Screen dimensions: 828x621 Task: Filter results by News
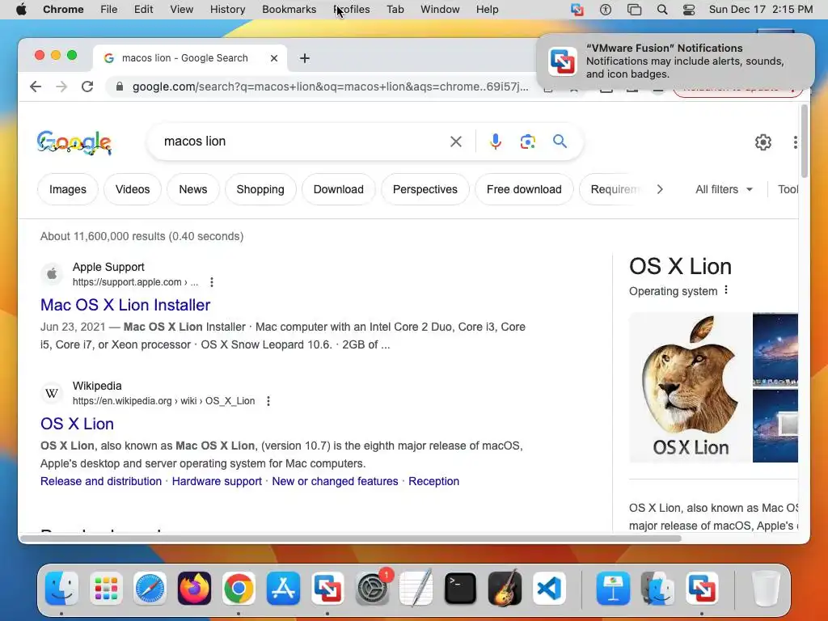[192, 189]
